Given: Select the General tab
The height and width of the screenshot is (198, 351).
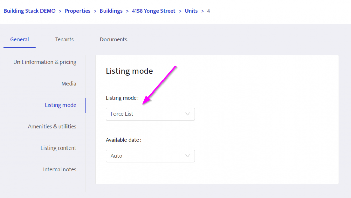Looking at the screenshot, I should (20, 40).
